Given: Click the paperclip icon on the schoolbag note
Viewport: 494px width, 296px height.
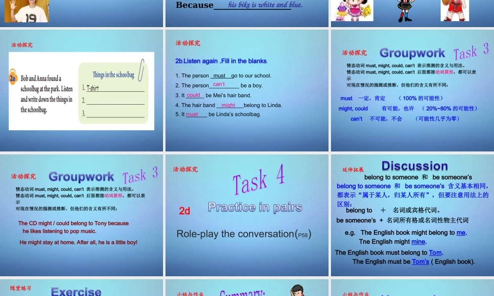Looking at the screenshot, I should [x=141, y=70].
